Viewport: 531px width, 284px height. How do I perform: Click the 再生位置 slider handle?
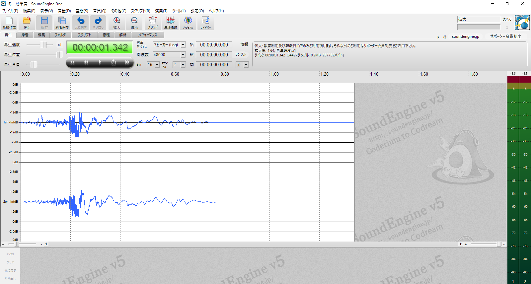point(59,55)
